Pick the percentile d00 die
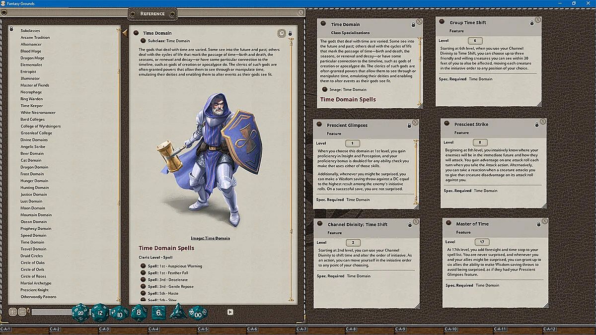The width and height of the screenshot is (596, 335). (198, 313)
